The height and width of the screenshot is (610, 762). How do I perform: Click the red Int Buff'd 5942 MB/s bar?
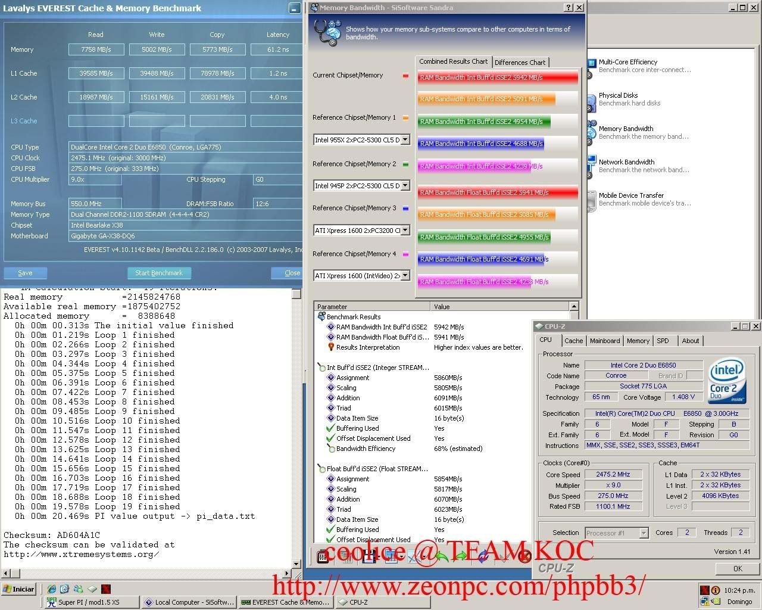click(498, 77)
